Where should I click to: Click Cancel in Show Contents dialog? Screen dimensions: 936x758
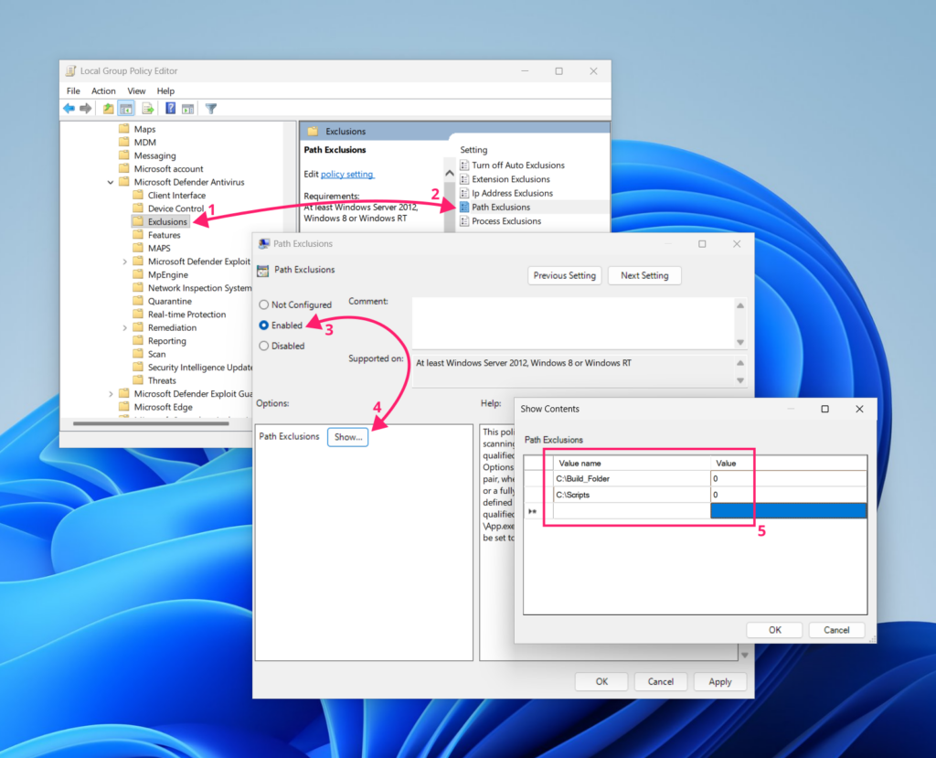pyautogui.click(x=836, y=630)
